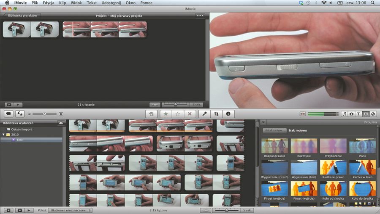Open the Pokaż filter dropdown
Image resolution: width=380 pixels, height=214 pixels.
pyautogui.click(x=70, y=210)
